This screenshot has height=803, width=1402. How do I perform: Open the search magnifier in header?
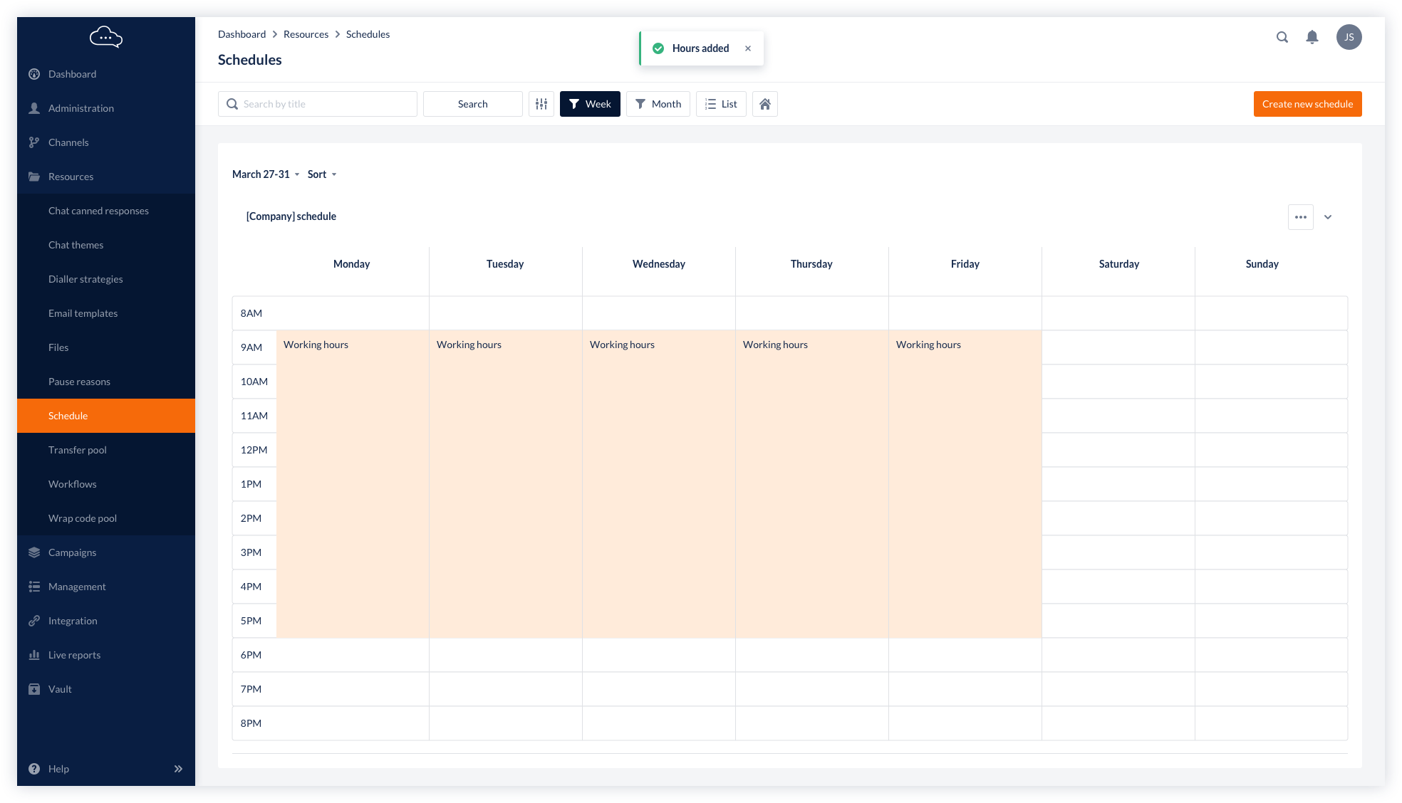click(1282, 37)
